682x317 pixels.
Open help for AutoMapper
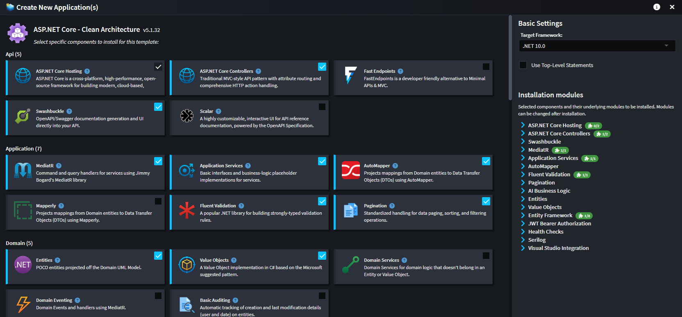point(395,166)
